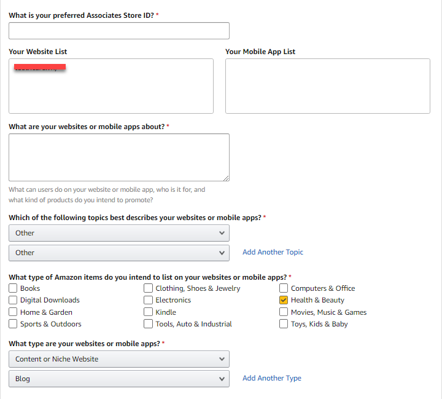Click the Add Another Topic link
The width and height of the screenshot is (442, 399).
pyautogui.click(x=273, y=252)
